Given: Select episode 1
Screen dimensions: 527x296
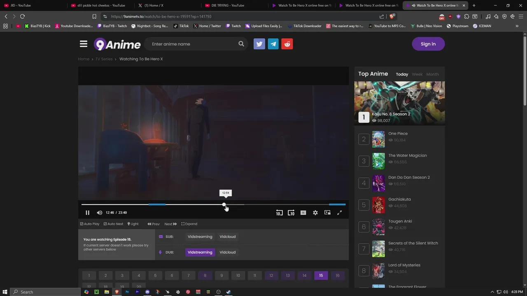Looking at the screenshot, I should (89, 275).
